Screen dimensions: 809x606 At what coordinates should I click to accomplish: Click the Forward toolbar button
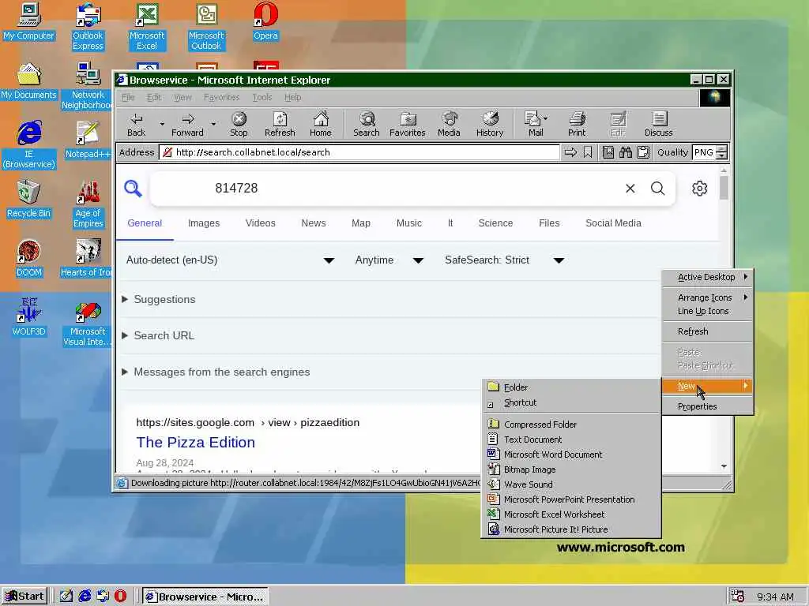pyautogui.click(x=187, y=124)
